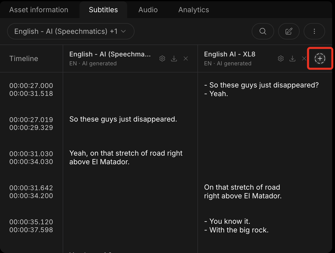This screenshot has height=253, width=335.
Task: Open the three-dot more options menu
Action: [x=314, y=31]
